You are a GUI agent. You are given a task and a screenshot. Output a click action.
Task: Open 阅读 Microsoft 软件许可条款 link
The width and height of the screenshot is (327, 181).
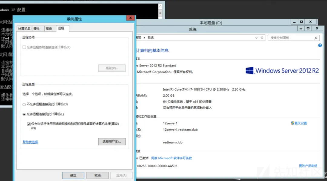(x=171, y=158)
